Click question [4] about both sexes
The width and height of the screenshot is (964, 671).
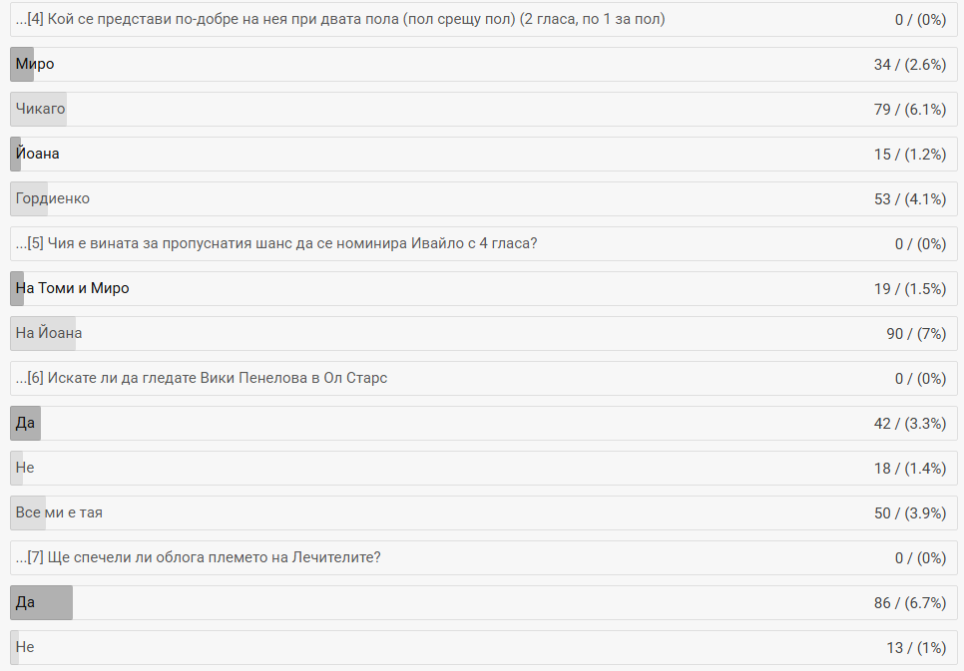[x=340, y=19]
